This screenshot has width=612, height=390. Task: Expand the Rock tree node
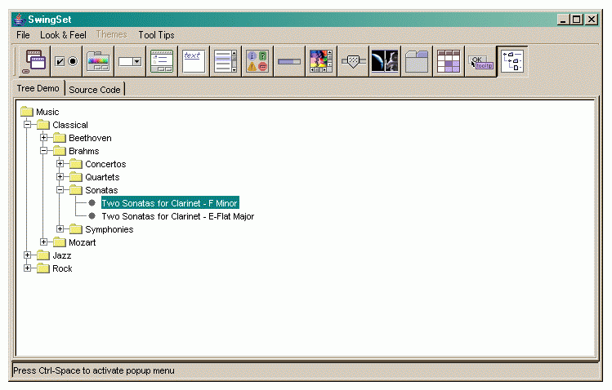pos(27,268)
